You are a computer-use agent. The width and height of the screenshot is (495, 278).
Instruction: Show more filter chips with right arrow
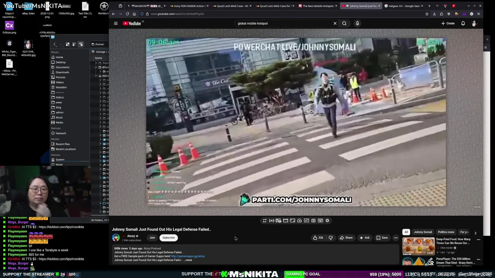[x=475, y=233]
